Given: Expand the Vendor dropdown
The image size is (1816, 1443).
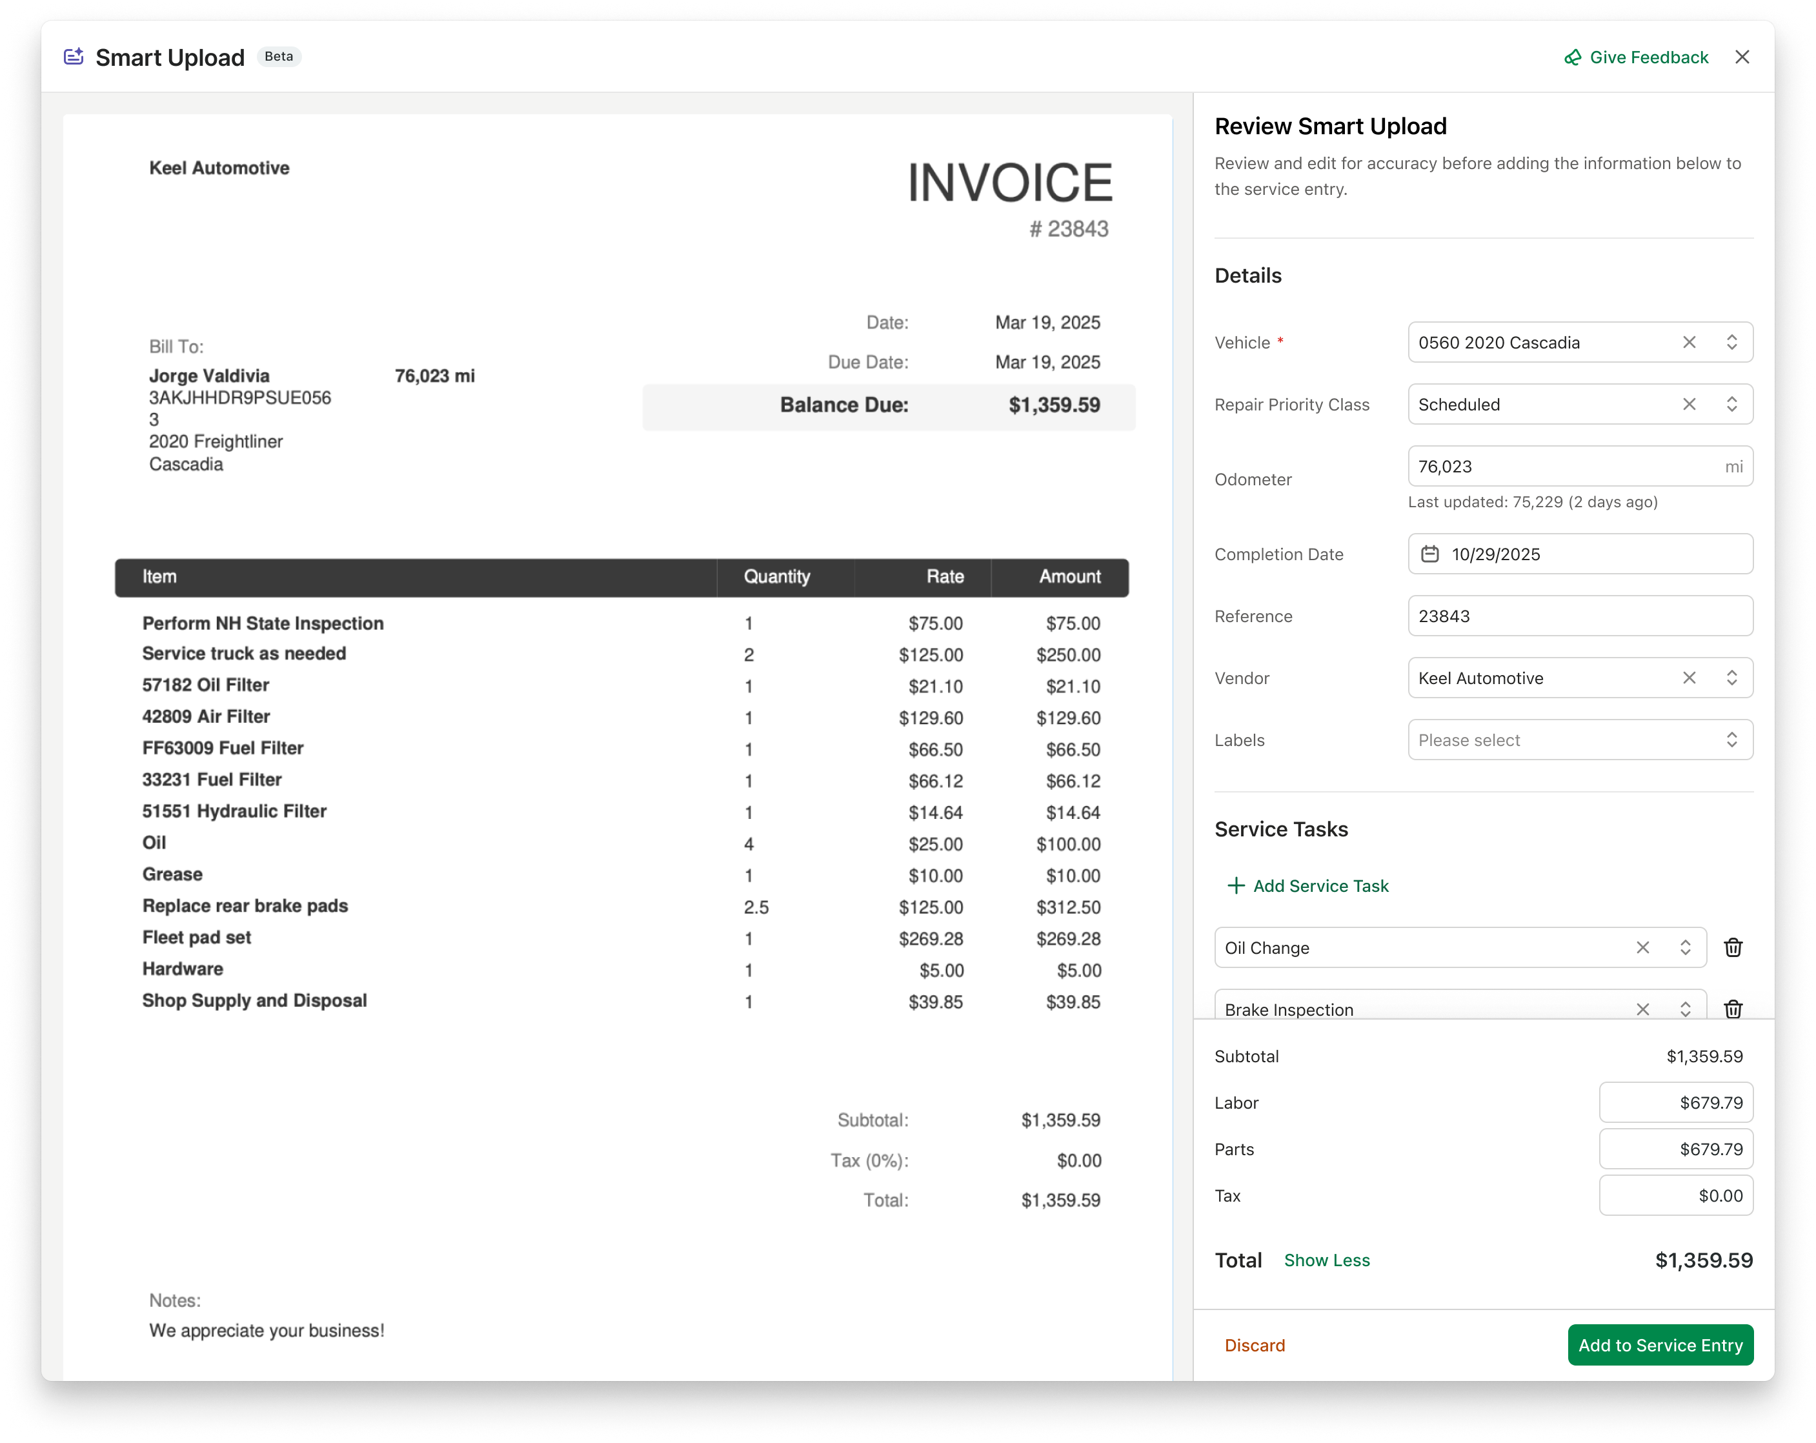Looking at the screenshot, I should [x=1731, y=678].
